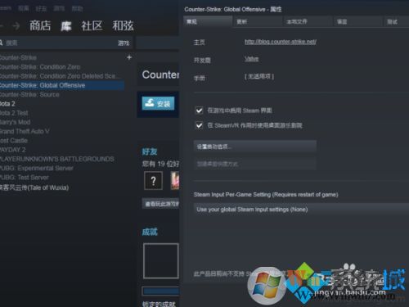This screenshot has height=307, width=409.
Task: Select PUBG: Experimental Server
Action: pyautogui.click(x=37, y=168)
